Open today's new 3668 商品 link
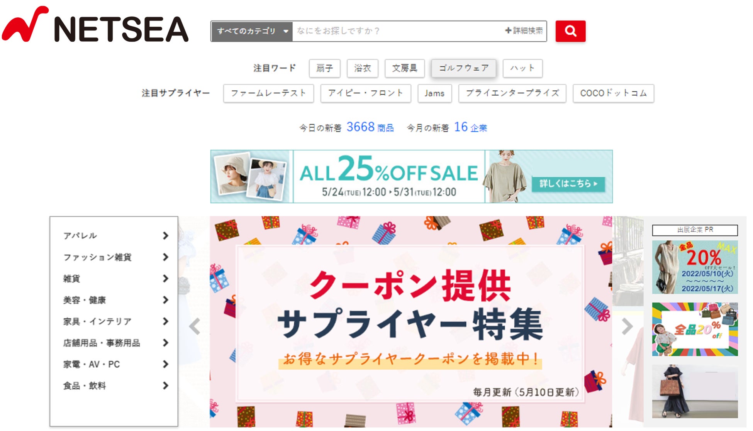The height and width of the screenshot is (431, 753). pyautogui.click(x=370, y=127)
